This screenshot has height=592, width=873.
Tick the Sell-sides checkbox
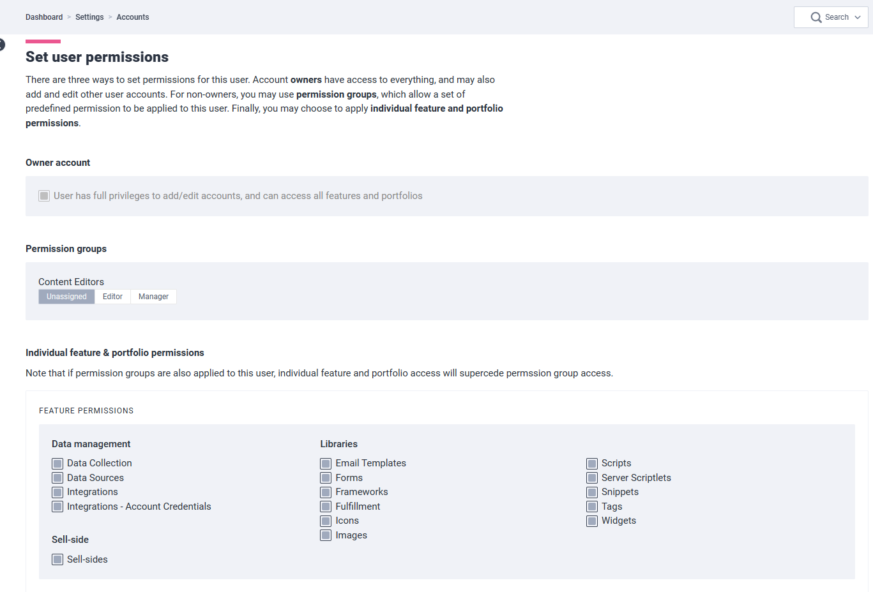(x=57, y=559)
